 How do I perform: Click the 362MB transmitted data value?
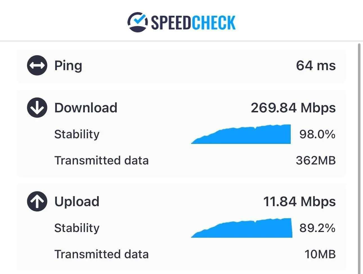[316, 161]
